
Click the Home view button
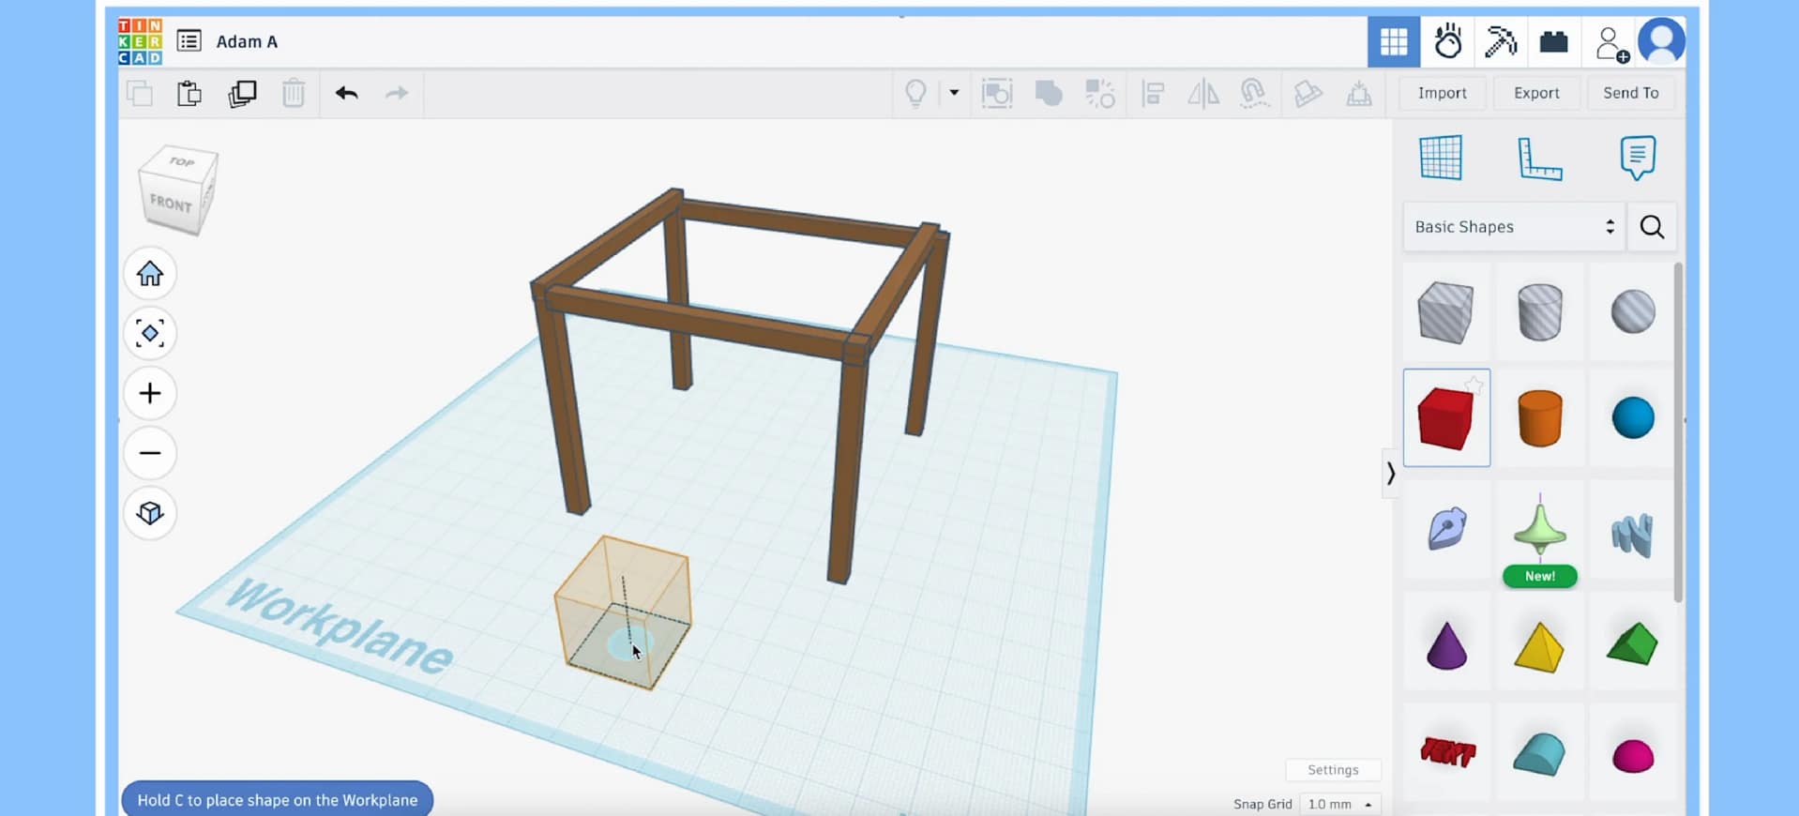tap(150, 274)
